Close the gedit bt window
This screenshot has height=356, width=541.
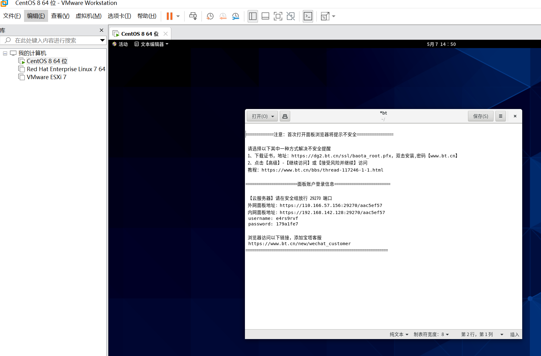pos(515,116)
